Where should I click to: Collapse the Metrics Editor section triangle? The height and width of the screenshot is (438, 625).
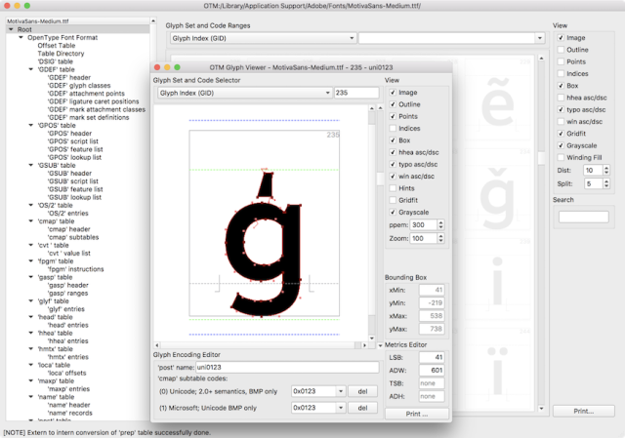(380, 344)
